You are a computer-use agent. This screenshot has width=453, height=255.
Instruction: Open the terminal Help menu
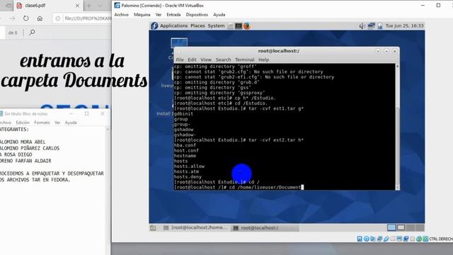[x=263, y=59]
